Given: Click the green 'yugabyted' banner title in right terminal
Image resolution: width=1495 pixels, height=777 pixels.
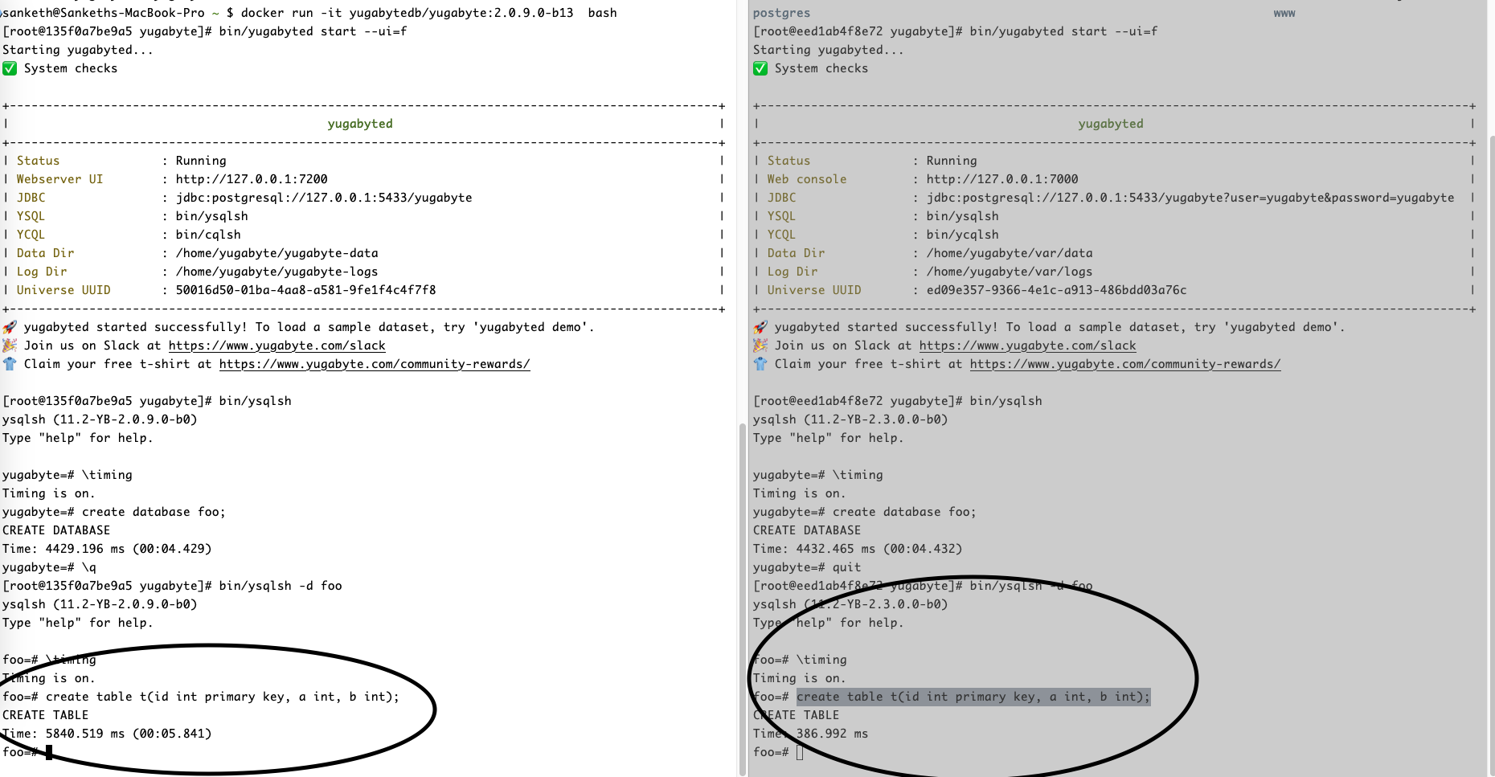Looking at the screenshot, I should click(1111, 124).
